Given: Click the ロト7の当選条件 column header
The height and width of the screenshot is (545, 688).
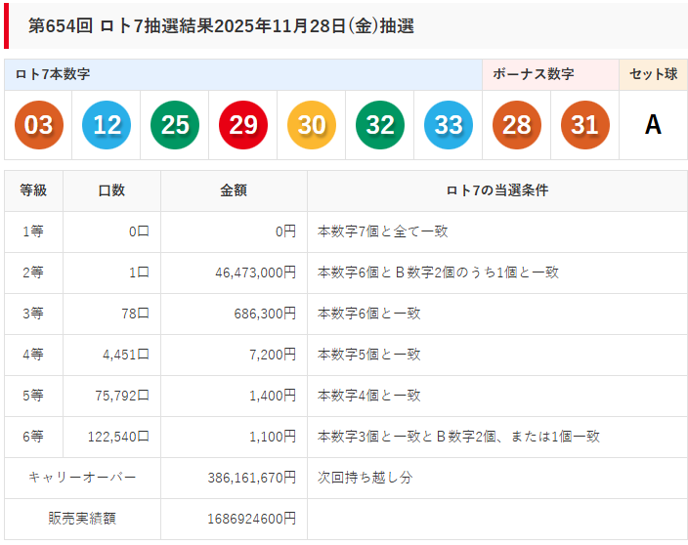Looking at the screenshot, I should (496, 190).
